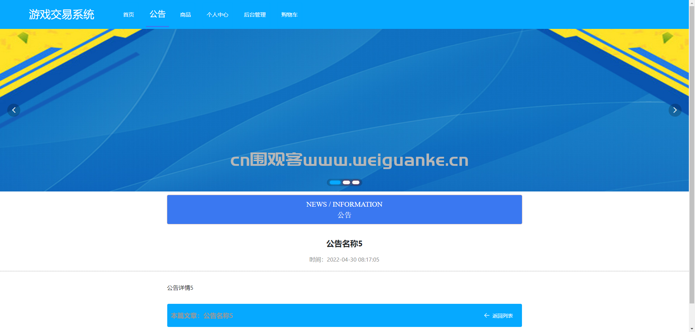695x332 pixels.
Task: Select the third carousel indicator dot
Action: coord(356,182)
